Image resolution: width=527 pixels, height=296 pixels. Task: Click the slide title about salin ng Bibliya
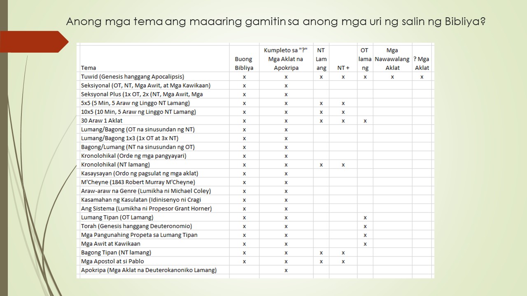pos(275,21)
